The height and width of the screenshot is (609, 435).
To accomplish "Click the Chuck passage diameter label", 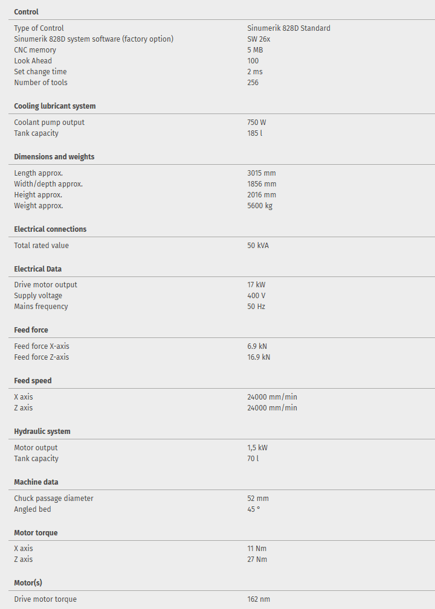I will (x=54, y=499).
